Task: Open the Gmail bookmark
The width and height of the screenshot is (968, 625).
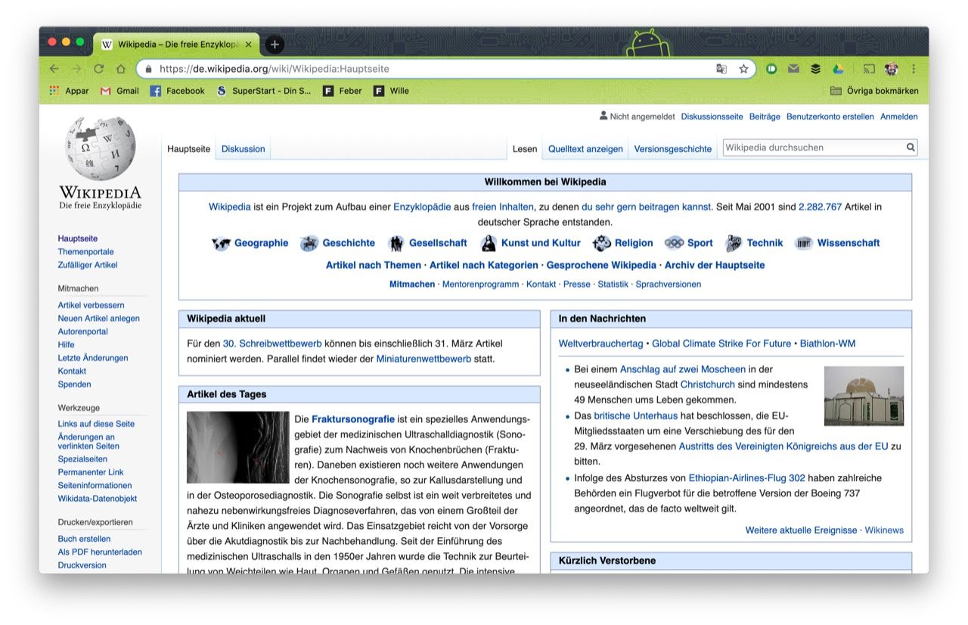Action: 119,91
